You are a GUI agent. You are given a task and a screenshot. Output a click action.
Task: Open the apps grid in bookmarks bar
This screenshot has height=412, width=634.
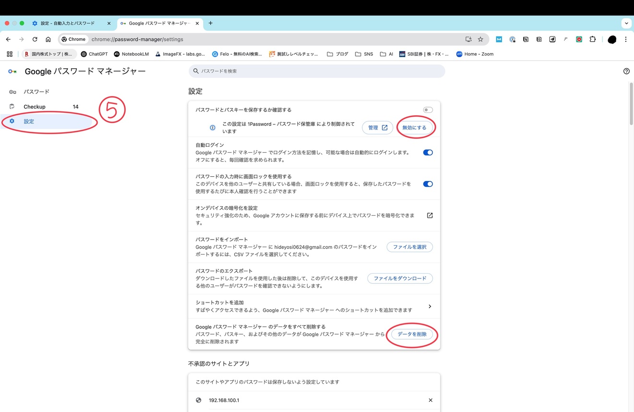pos(10,54)
